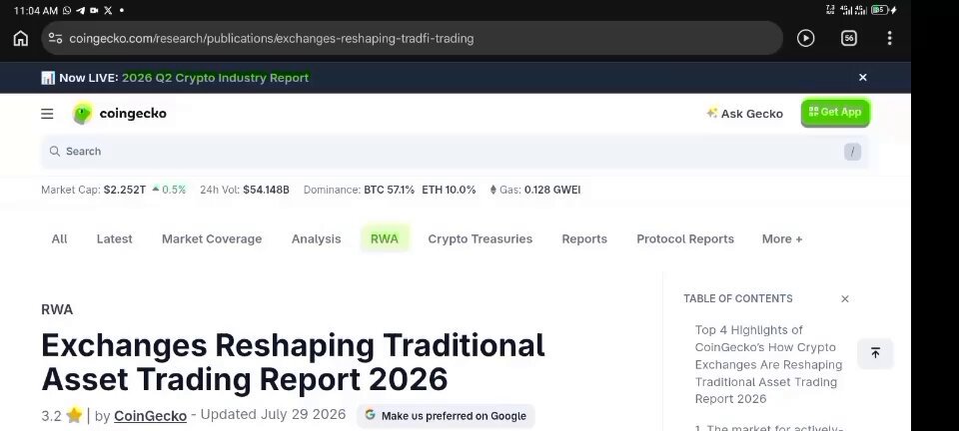Click the RWA category label above title
959x431 pixels.
tap(57, 309)
